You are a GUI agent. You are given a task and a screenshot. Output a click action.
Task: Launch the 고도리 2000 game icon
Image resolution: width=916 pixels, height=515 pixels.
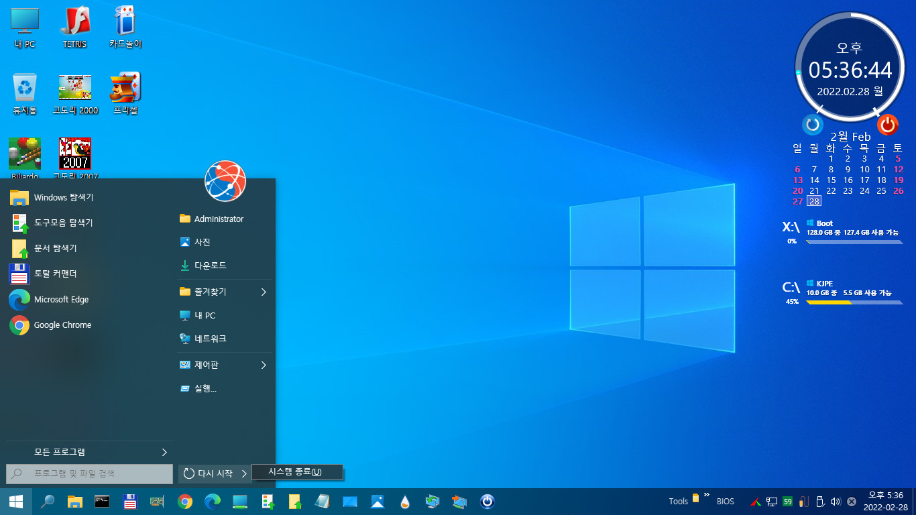(75, 93)
